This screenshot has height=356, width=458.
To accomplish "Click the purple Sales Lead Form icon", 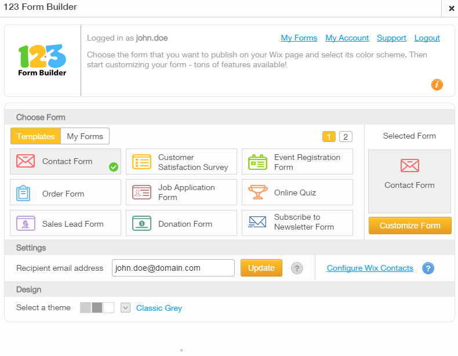I will (x=26, y=223).
